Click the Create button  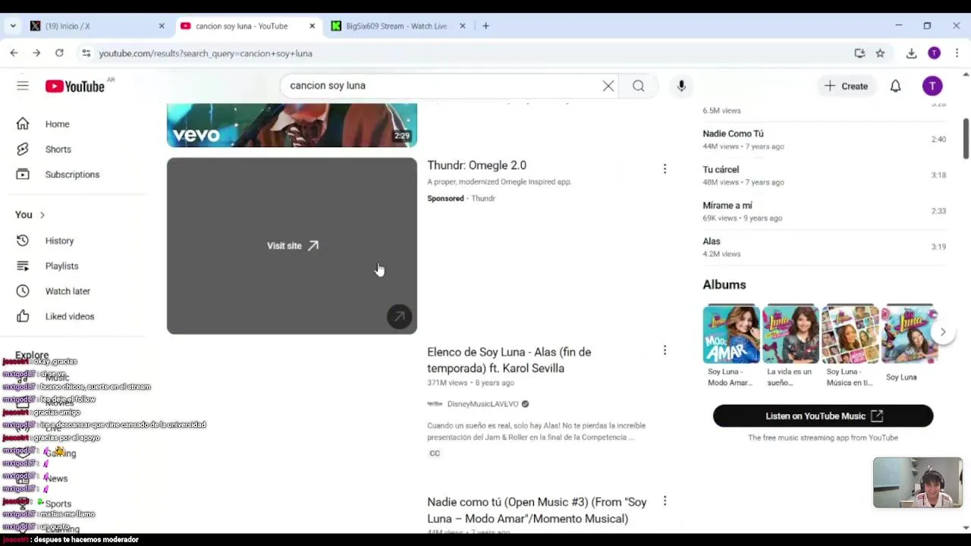(846, 86)
